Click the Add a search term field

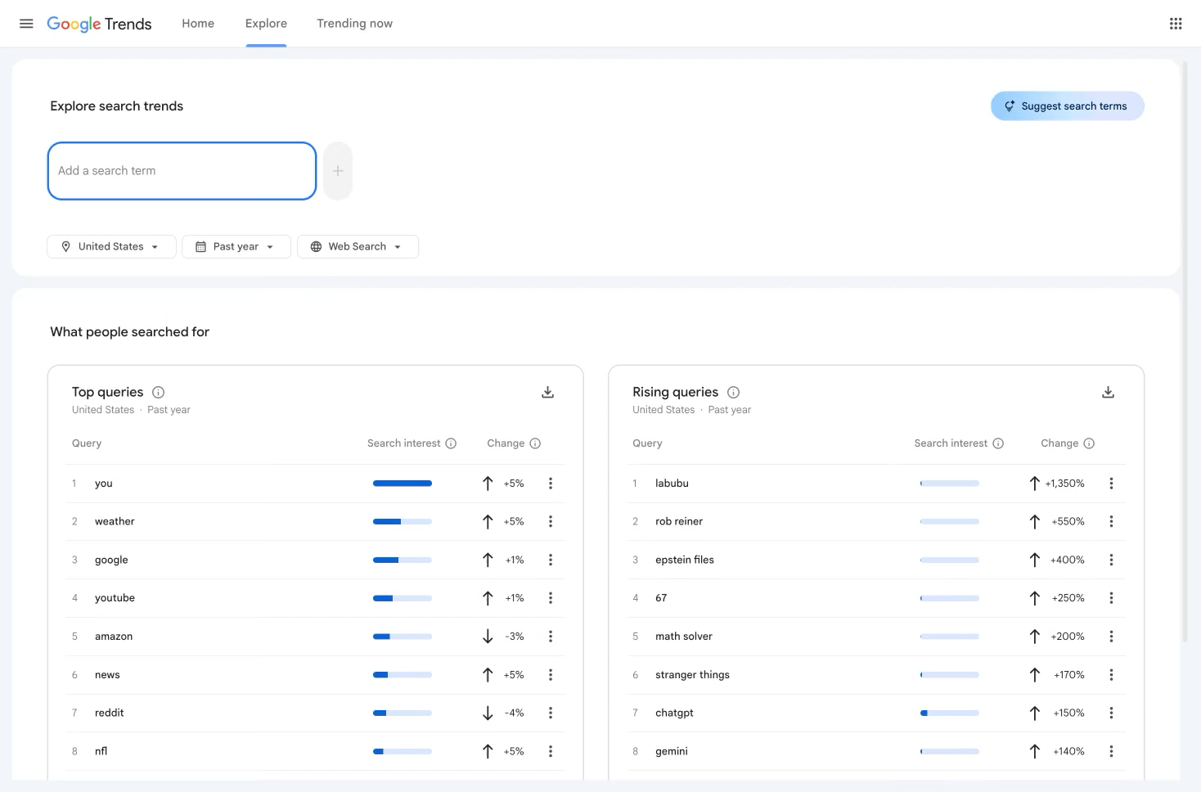pos(182,171)
